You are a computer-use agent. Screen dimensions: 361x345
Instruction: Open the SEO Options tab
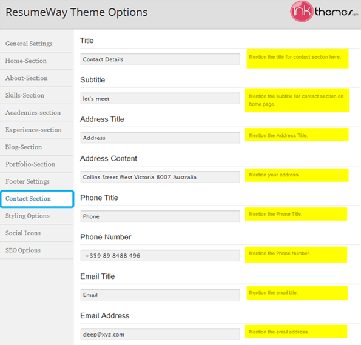click(x=36, y=250)
